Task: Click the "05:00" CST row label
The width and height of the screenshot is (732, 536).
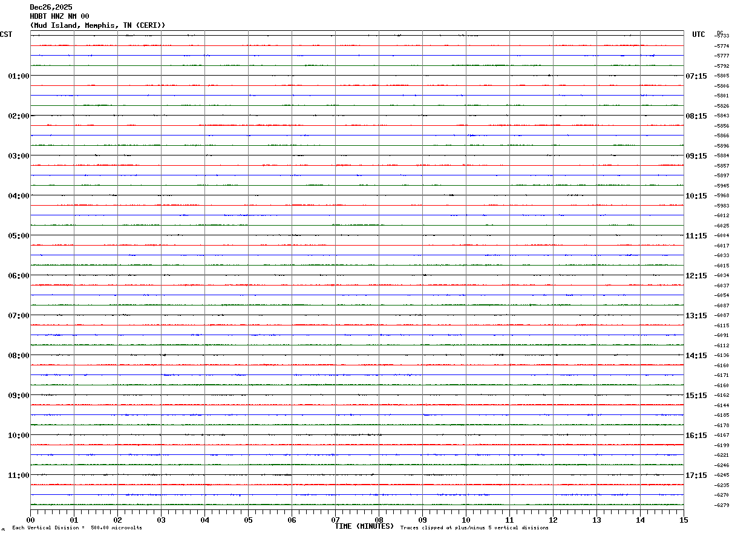Action: [x=19, y=235]
